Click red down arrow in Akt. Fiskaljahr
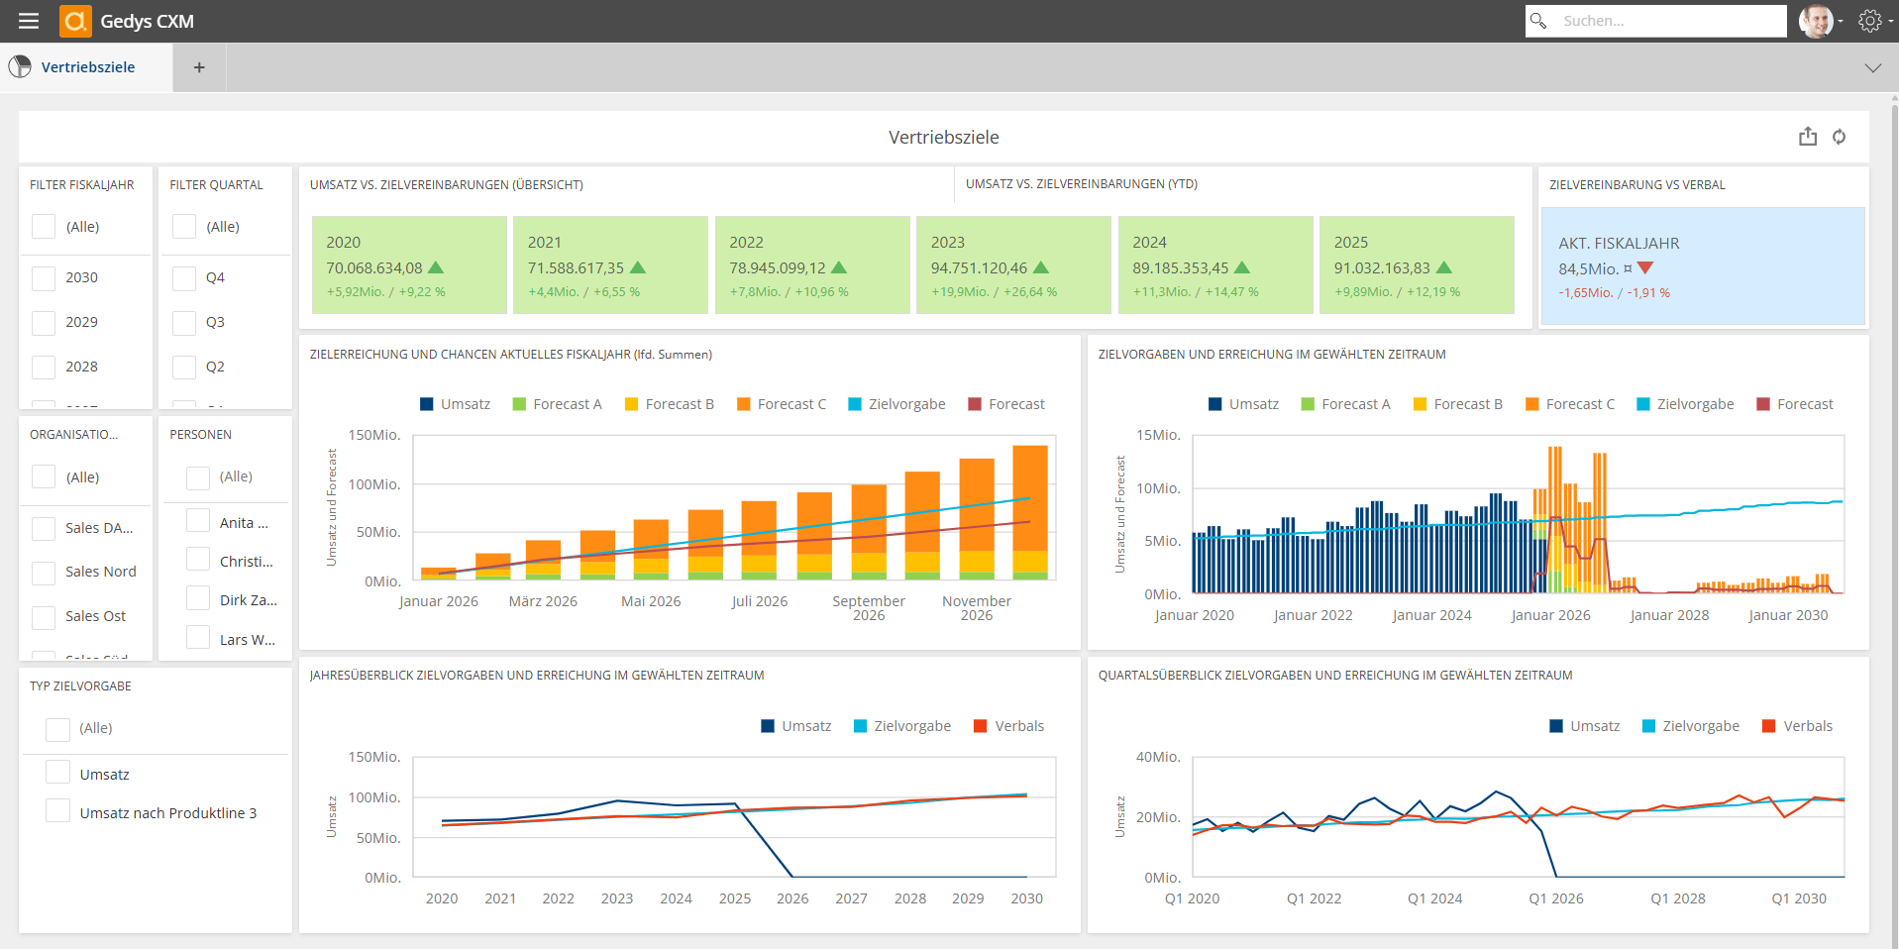This screenshot has width=1899, height=949. point(1645,268)
